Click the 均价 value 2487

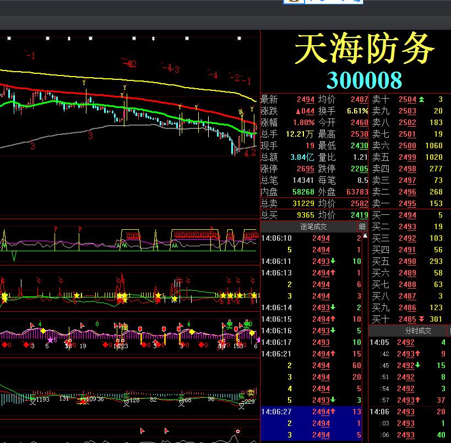[359, 99]
